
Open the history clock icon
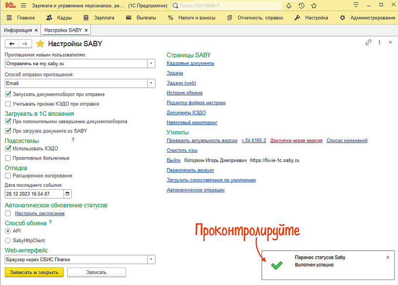point(302,6)
